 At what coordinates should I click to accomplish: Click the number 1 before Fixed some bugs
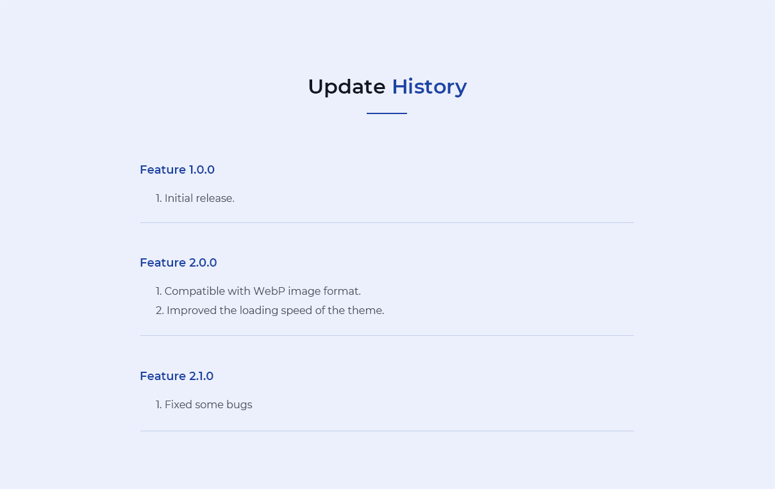(158, 405)
